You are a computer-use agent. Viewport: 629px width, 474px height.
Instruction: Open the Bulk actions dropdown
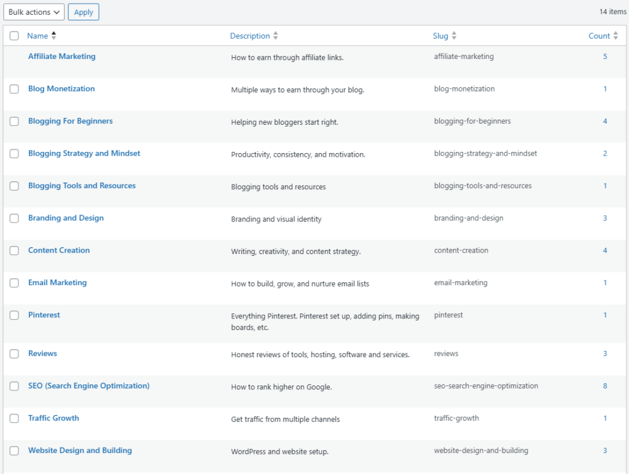click(x=33, y=12)
